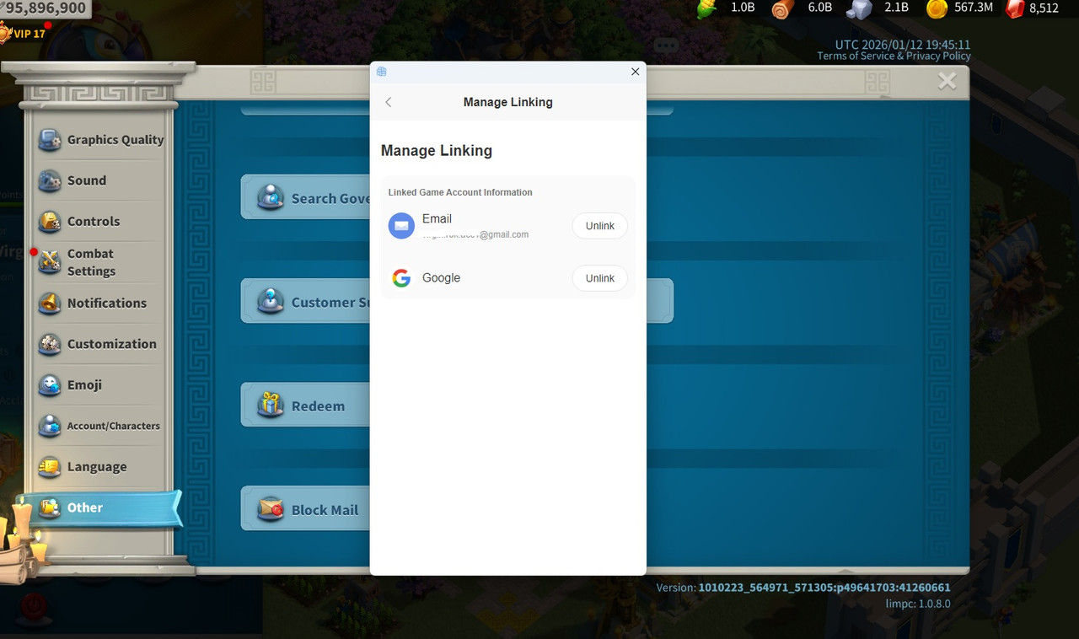This screenshot has width=1079, height=639.
Task: Click the Customization icon
Action: (x=50, y=344)
